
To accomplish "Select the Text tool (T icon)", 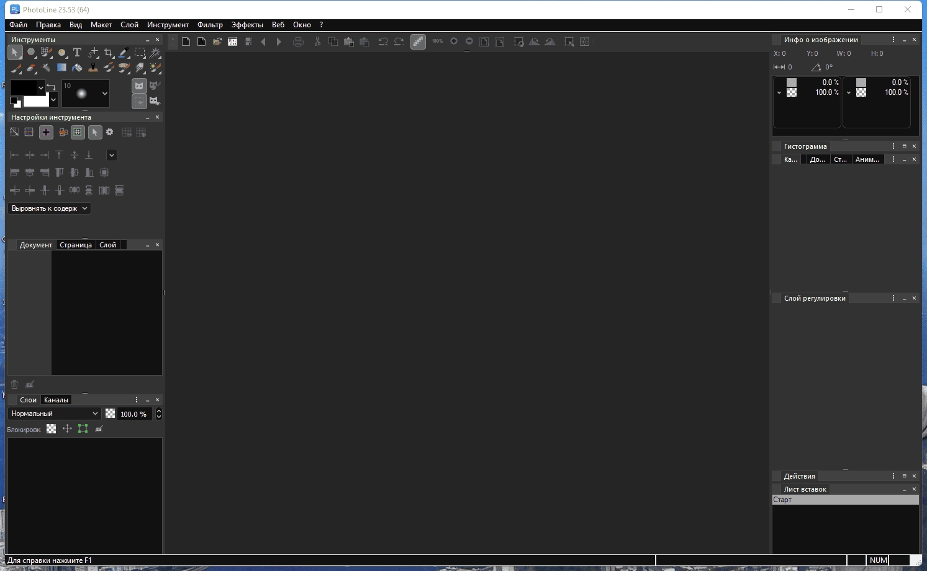I will [77, 53].
